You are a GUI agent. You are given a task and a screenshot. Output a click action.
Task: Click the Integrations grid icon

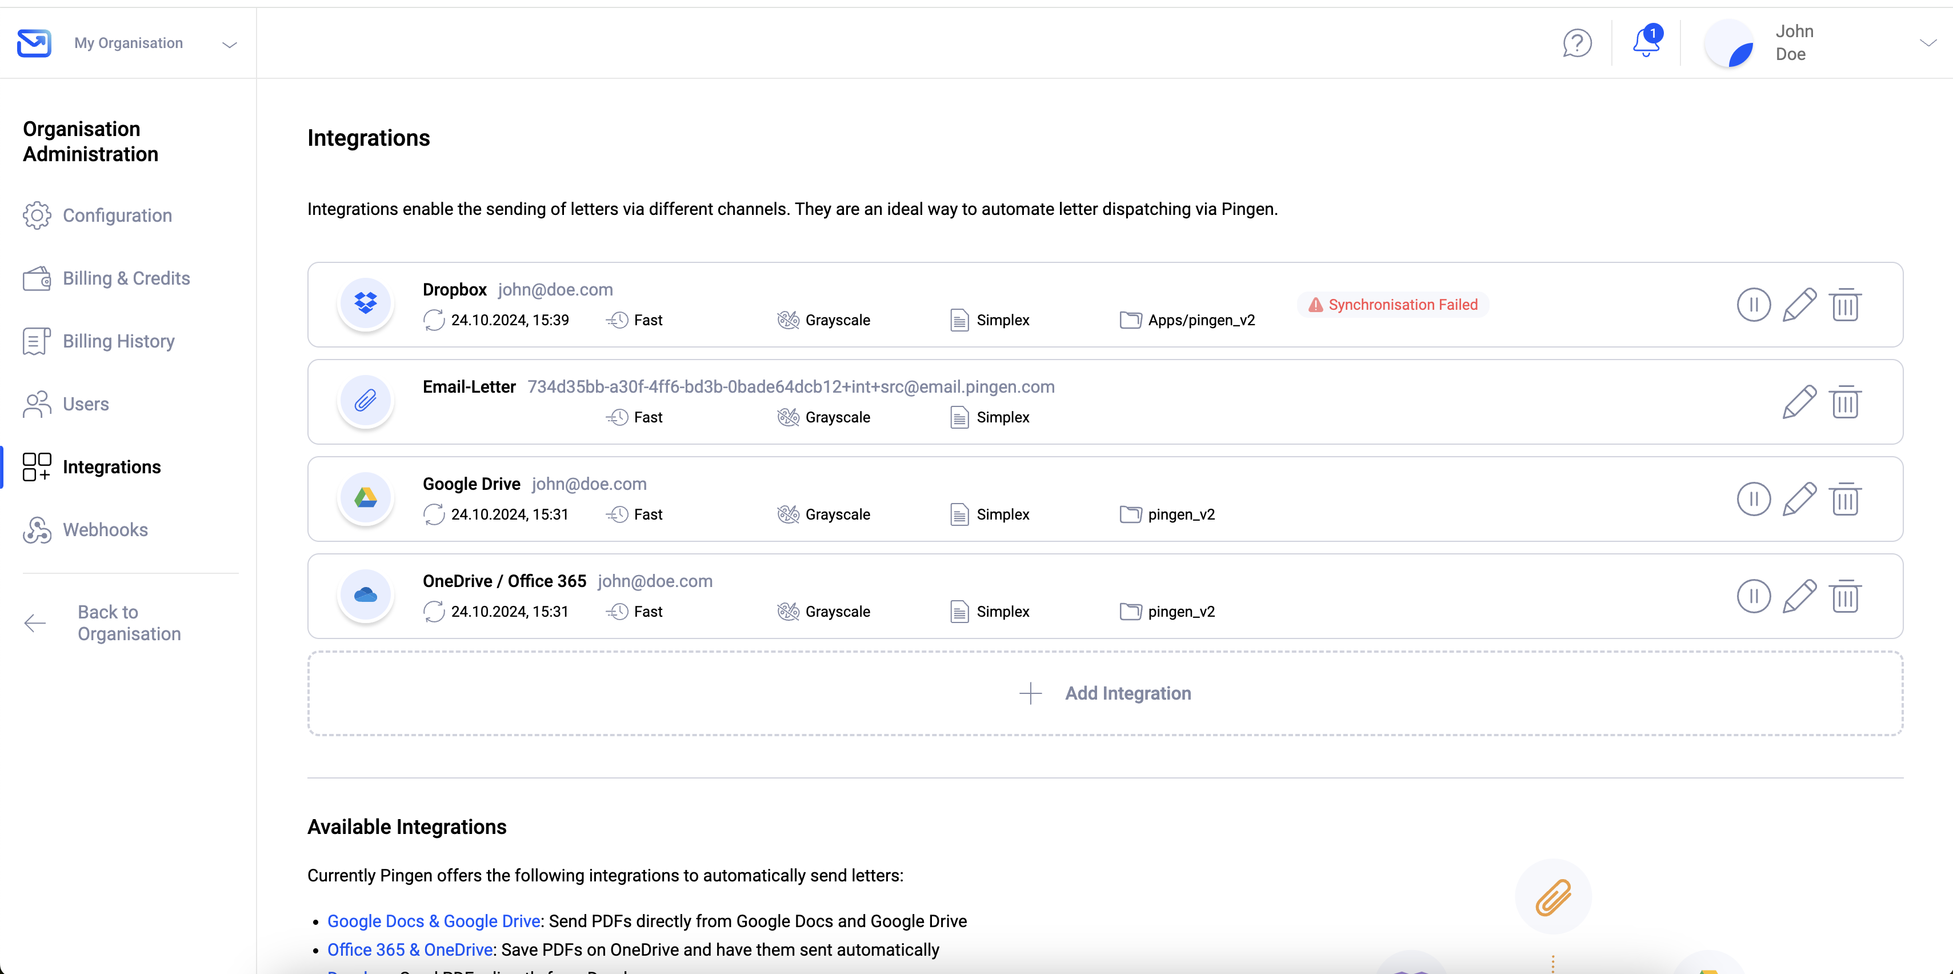pos(37,467)
